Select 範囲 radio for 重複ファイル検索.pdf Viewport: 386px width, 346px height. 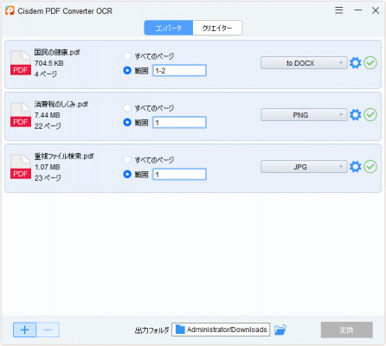(x=127, y=174)
